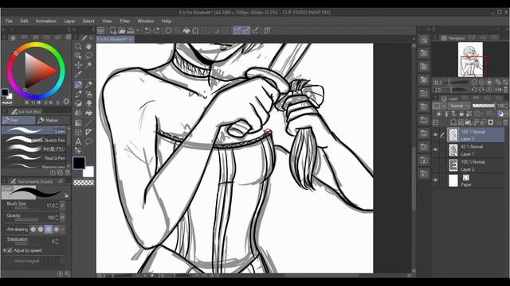
Task: Adjust Stabilization value stepper arrows
Action: [x=57, y=242]
